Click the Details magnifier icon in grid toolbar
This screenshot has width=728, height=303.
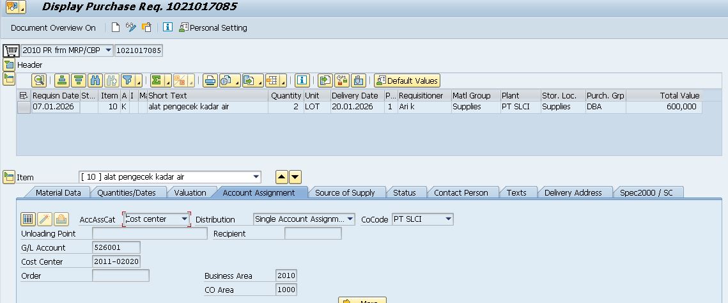tap(39, 81)
